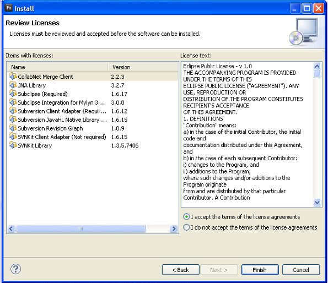
Task: Go back with the < Back button
Action: click(x=180, y=270)
